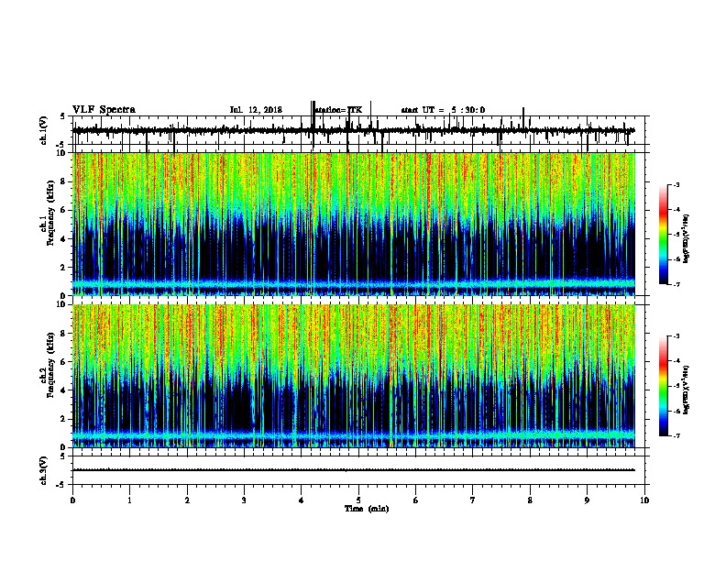Click the "5" tick on the time axis

tap(358, 500)
